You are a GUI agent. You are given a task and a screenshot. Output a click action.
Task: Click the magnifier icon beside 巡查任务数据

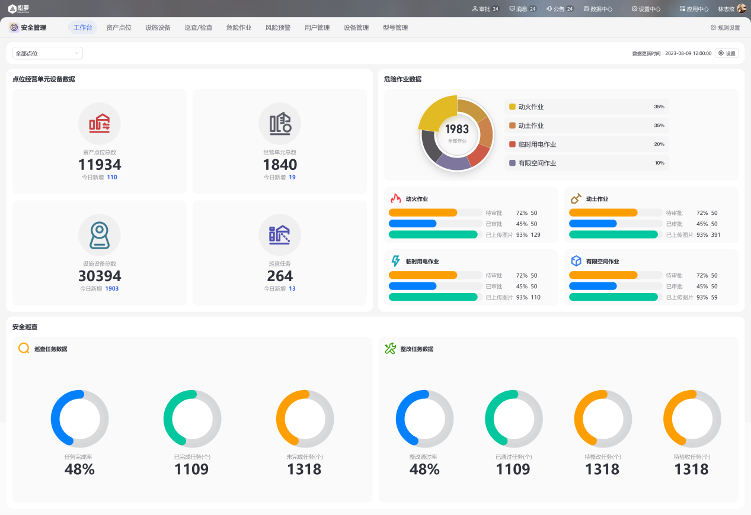point(24,348)
